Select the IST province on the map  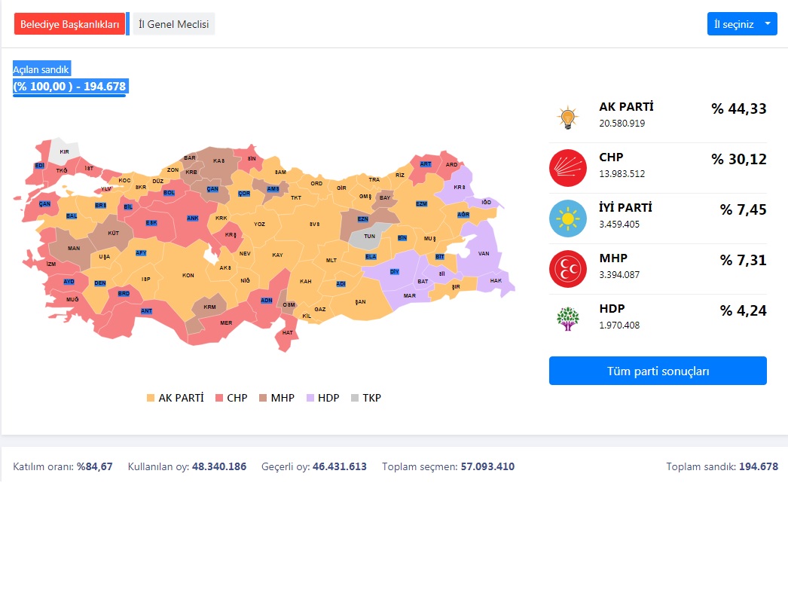89,168
